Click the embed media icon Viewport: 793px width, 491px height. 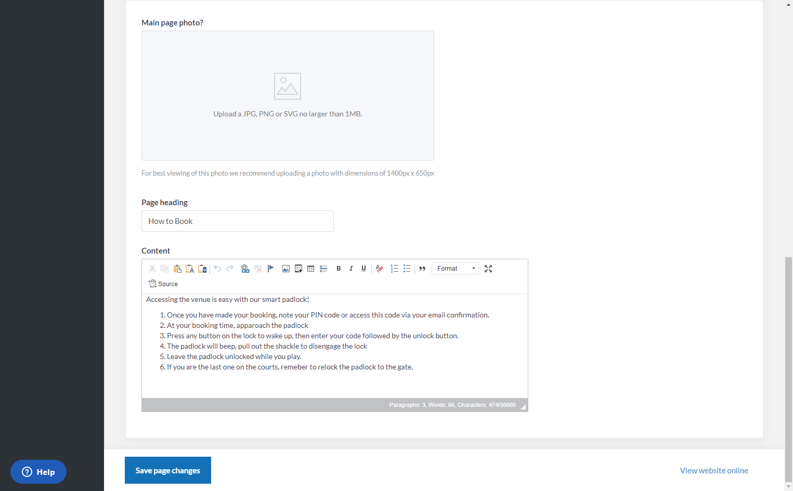298,269
